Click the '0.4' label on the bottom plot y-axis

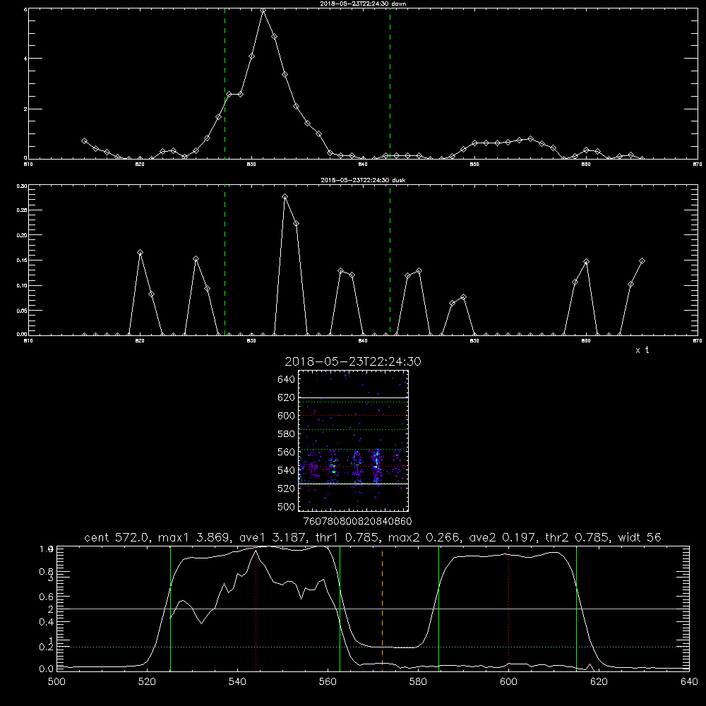(x=47, y=622)
